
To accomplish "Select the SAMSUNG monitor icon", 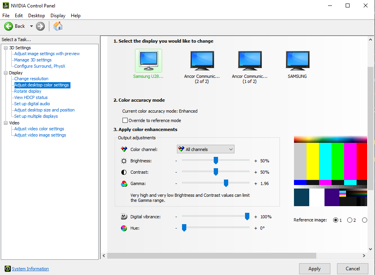I will pyautogui.click(x=297, y=61).
